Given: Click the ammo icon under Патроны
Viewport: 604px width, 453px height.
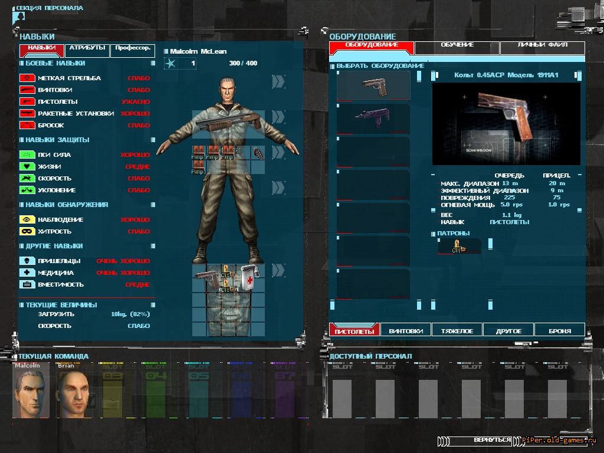Looking at the screenshot, I should click(457, 247).
